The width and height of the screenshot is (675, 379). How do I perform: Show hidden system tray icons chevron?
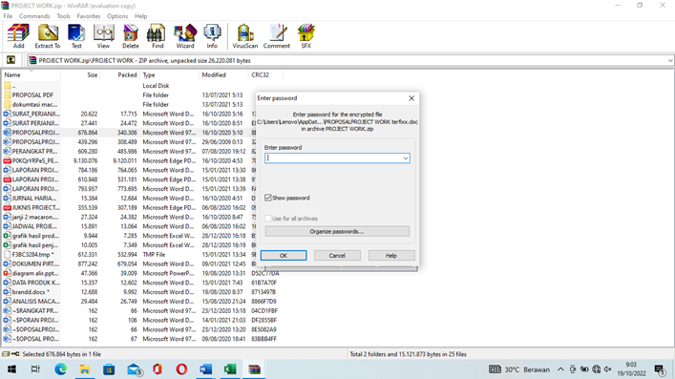click(560, 369)
